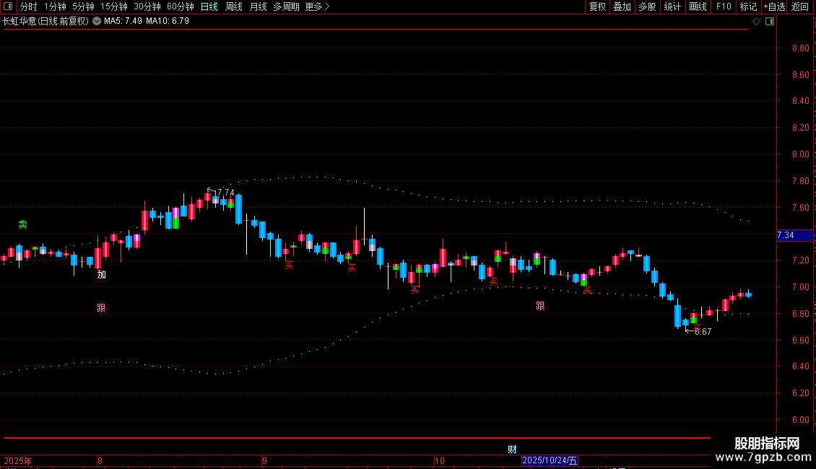This screenshot has height=469, width=816.
Task: Click the month 10 timeline label
Action: point(440,460)
